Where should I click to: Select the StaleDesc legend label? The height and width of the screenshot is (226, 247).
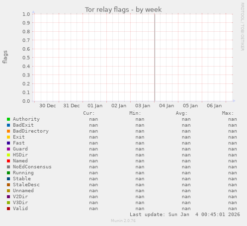[x=26, y=185]
